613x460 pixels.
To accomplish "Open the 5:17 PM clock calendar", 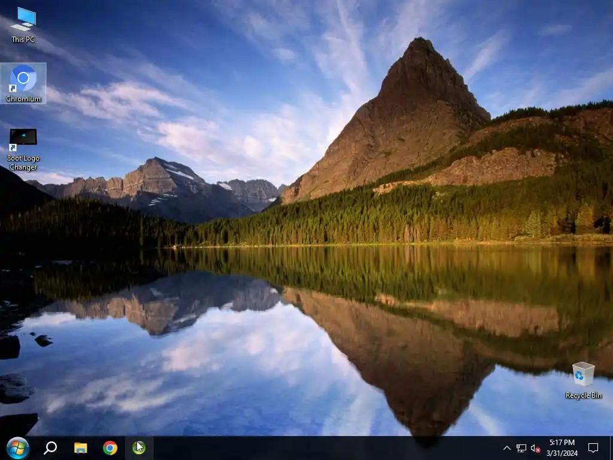I will point(562,448).
